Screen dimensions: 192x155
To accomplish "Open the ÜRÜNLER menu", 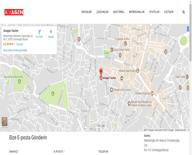I will (86, 12).
